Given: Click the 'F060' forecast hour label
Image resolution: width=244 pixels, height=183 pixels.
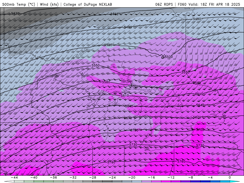Looking at the screenshot, I should coord(182,4).
